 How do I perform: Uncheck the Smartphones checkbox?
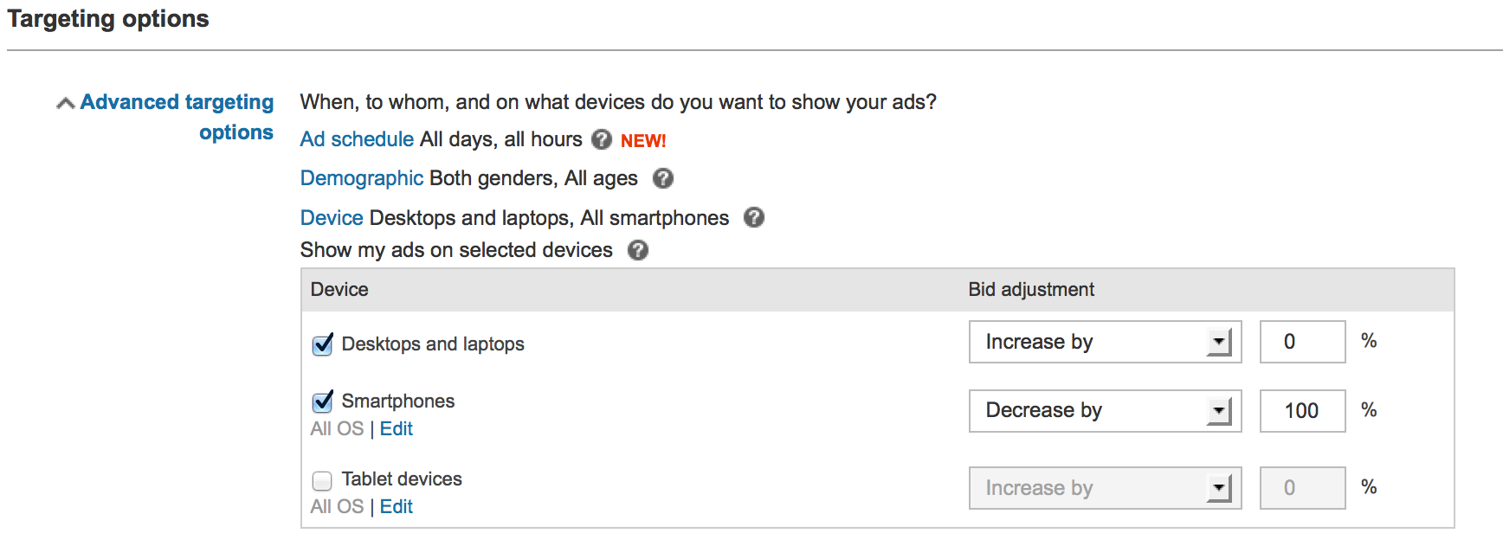point(322,402)
